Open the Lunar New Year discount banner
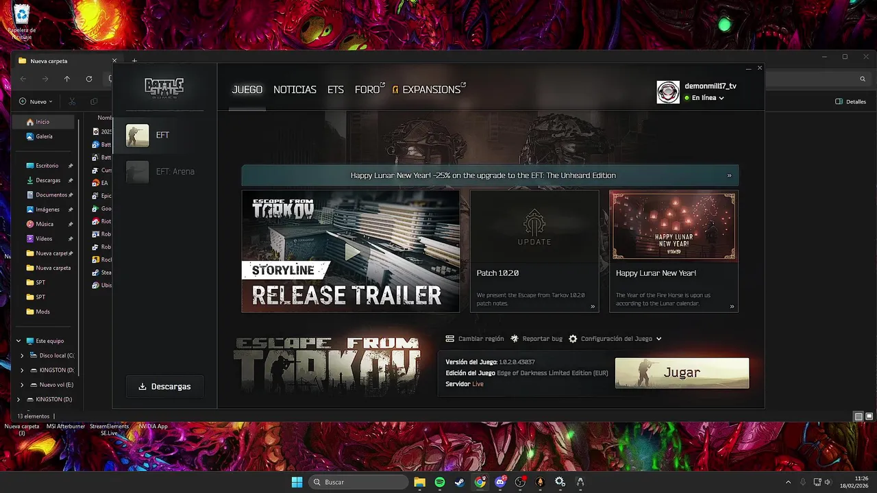 [490, 175]
